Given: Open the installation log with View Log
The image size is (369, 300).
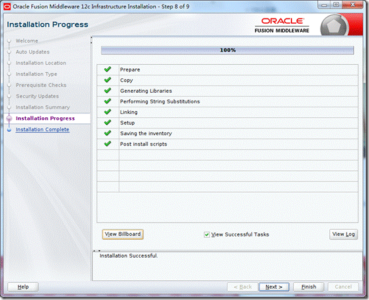Looking at the screenshot, I should 343,234.
